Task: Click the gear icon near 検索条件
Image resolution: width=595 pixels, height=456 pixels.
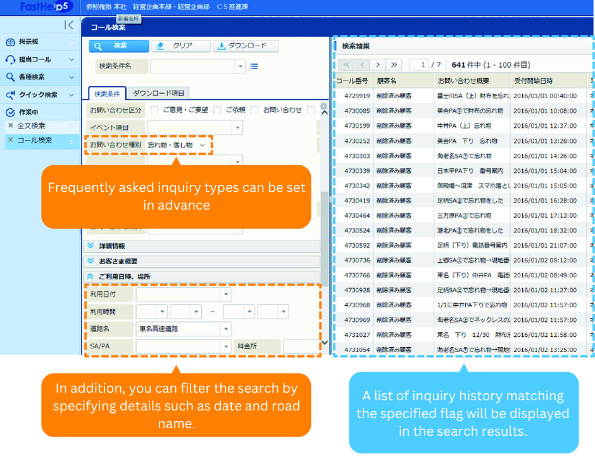Action: (x=323, y=106)
